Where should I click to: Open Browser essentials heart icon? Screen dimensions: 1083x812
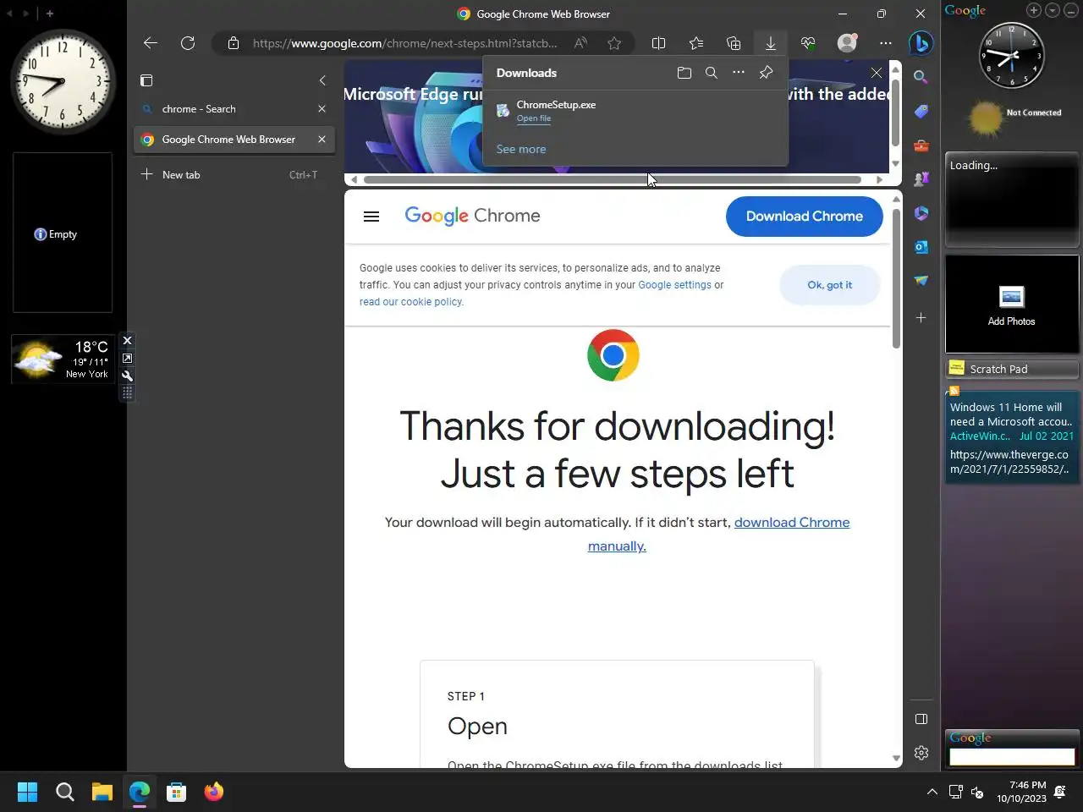pos(808,43)
